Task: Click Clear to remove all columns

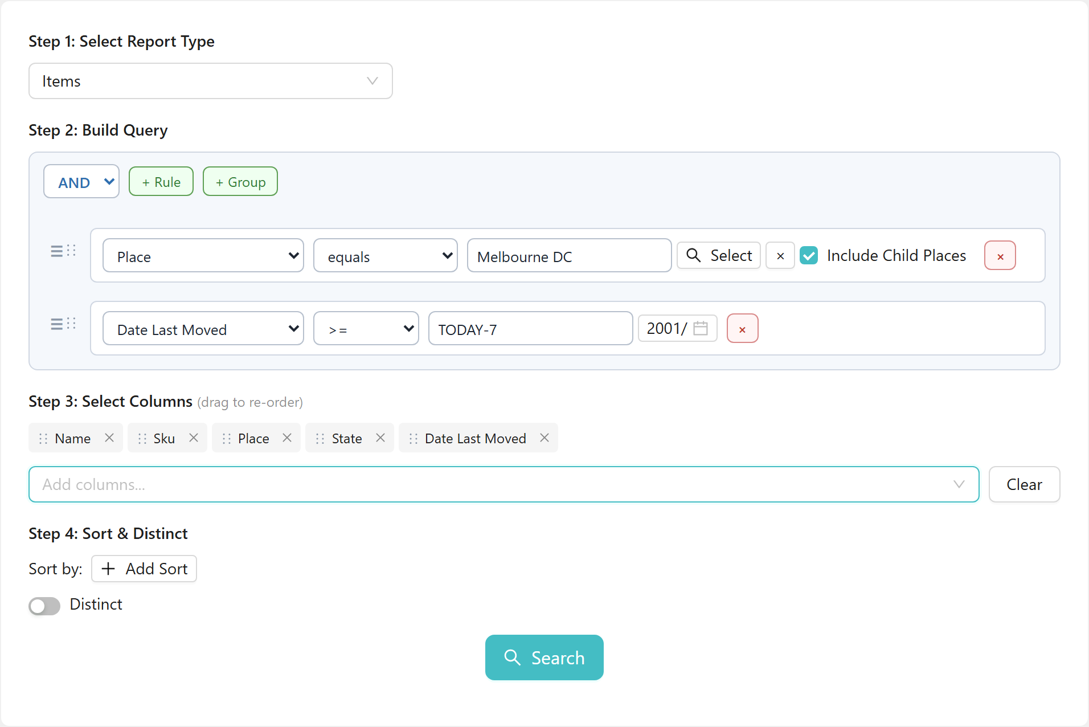Action: tap(1024, 484)
